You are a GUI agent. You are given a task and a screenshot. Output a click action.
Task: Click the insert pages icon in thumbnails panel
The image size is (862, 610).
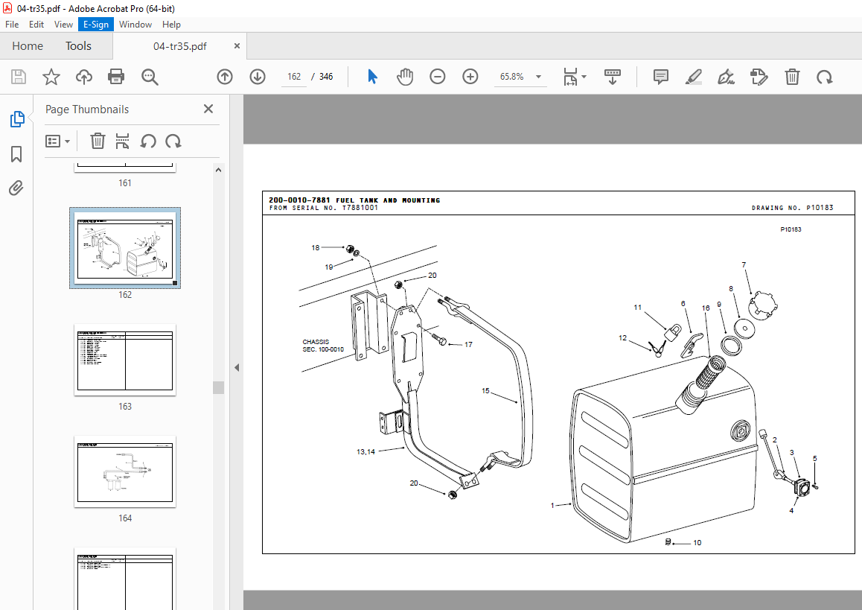[122, 142]
